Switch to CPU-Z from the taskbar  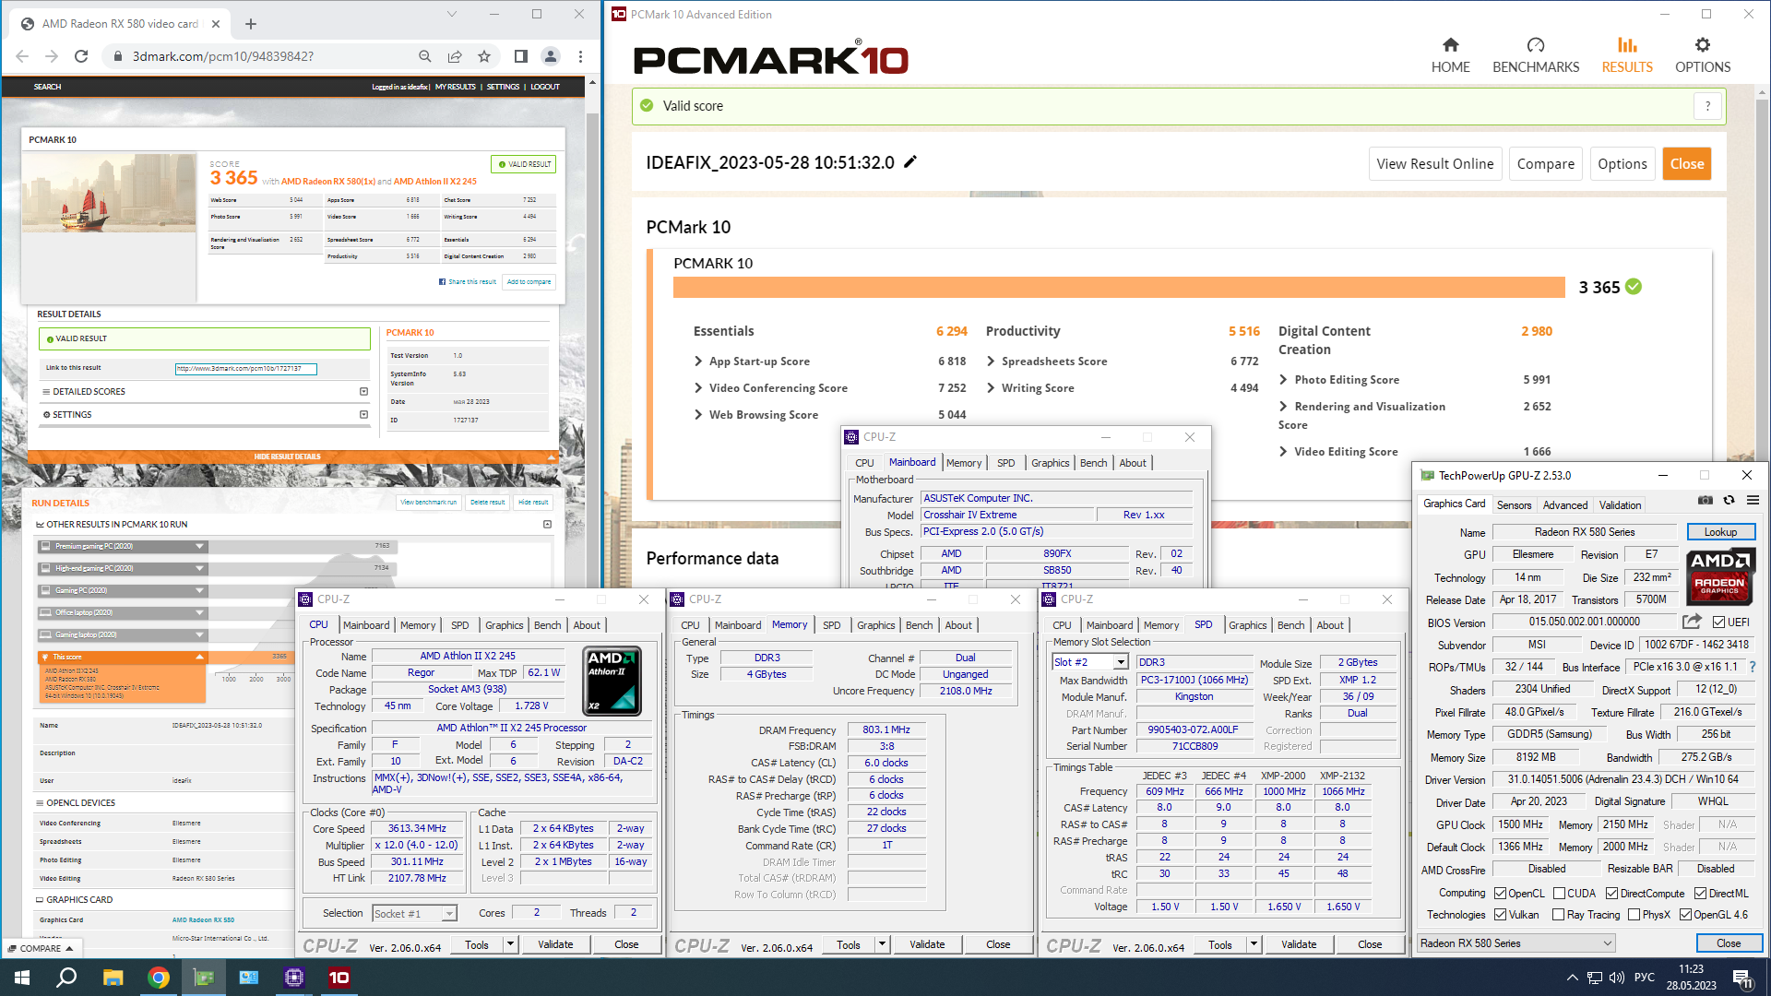[294, 978]
